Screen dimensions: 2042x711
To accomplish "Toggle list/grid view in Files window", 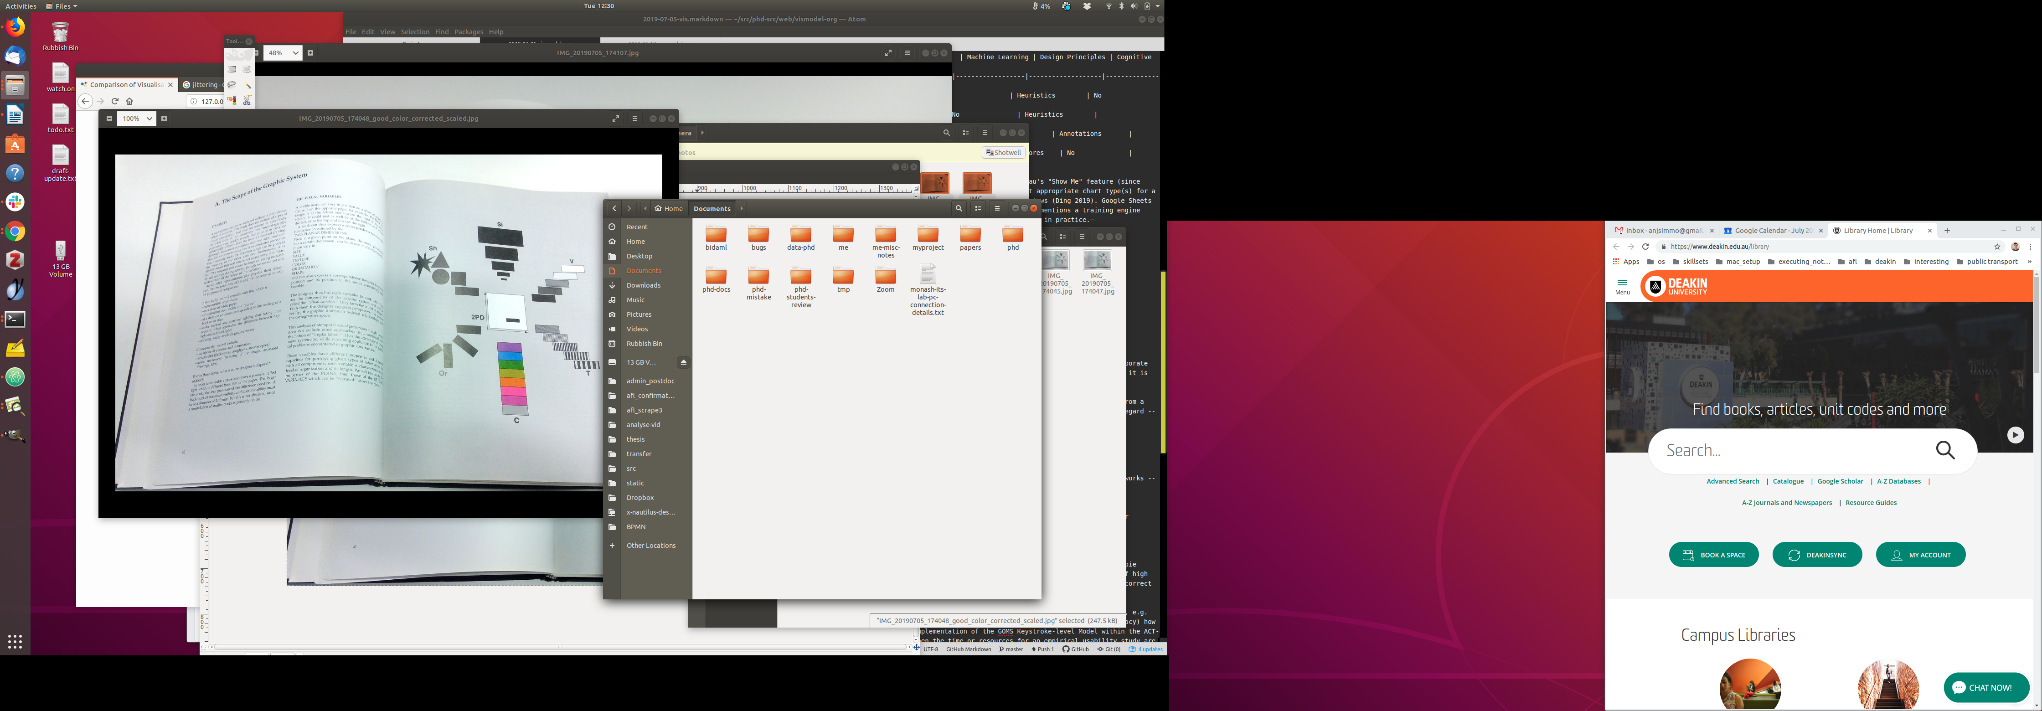I will tap(978, 208).
